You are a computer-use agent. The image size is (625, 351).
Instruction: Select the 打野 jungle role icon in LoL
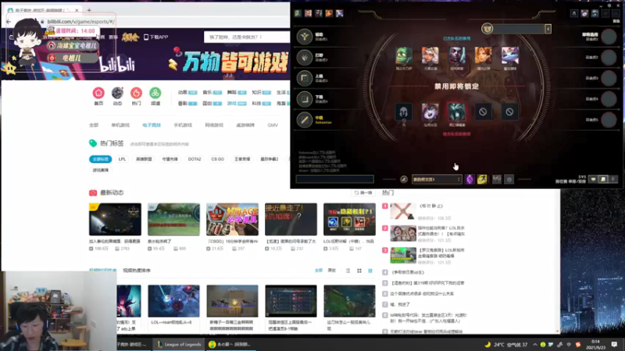pos(305,57)
